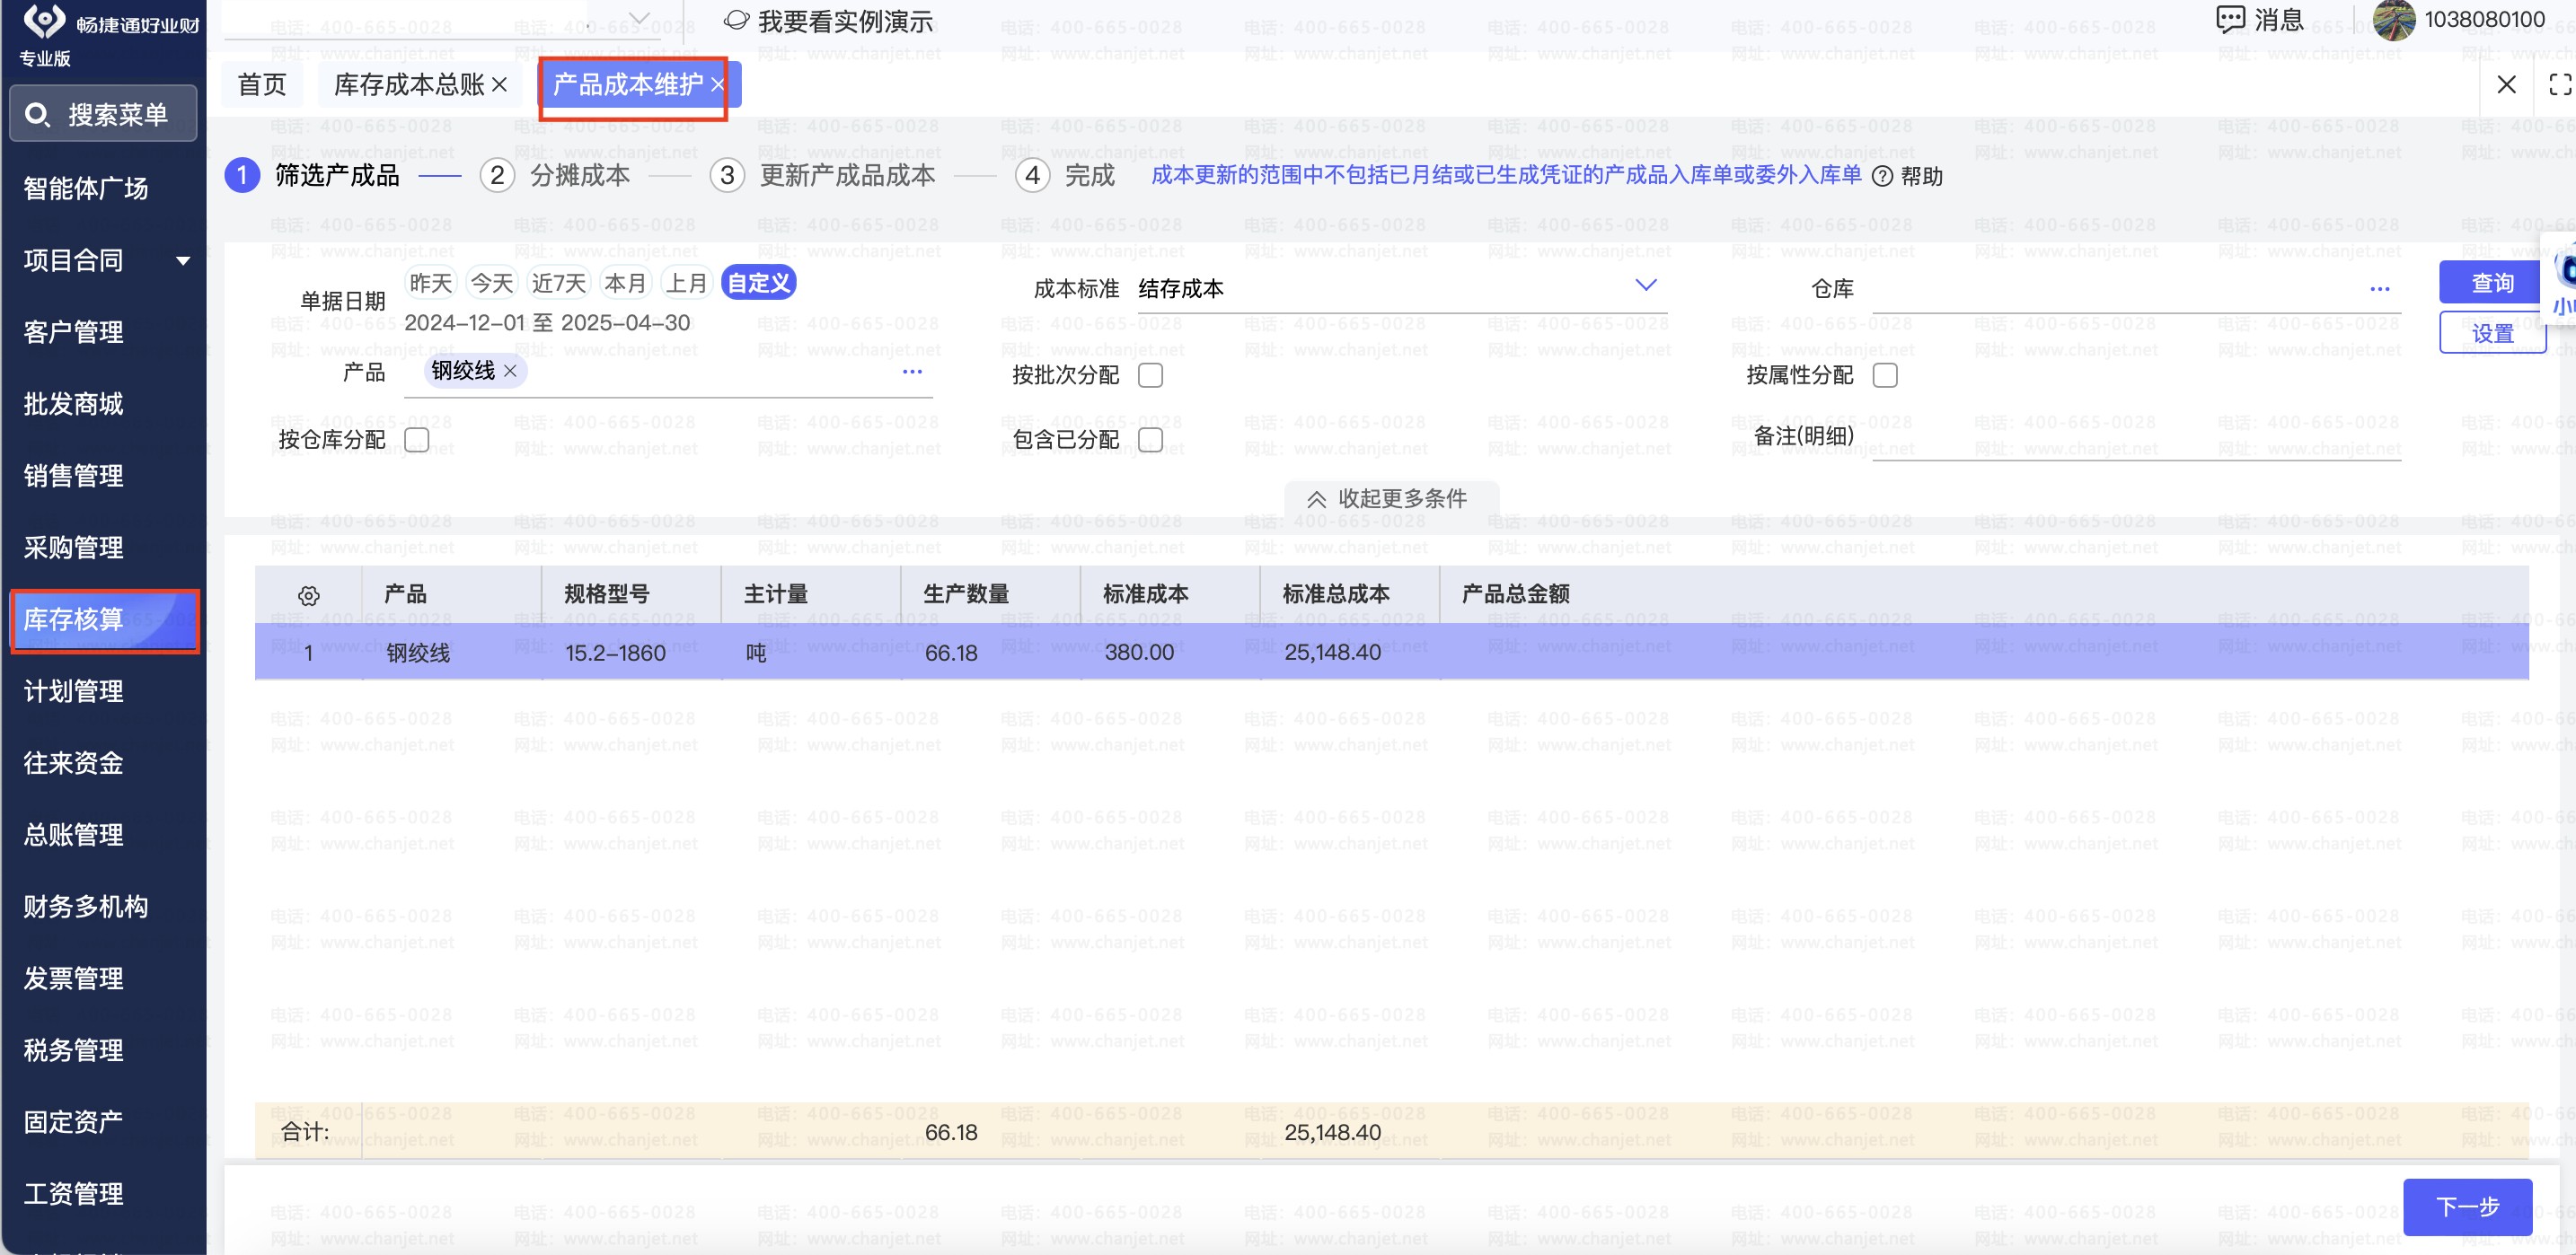This screenshot has height=1255, width=2576.
Task: Open warehouse picker ellipsis icon
Action: (x=2379, y=289)
